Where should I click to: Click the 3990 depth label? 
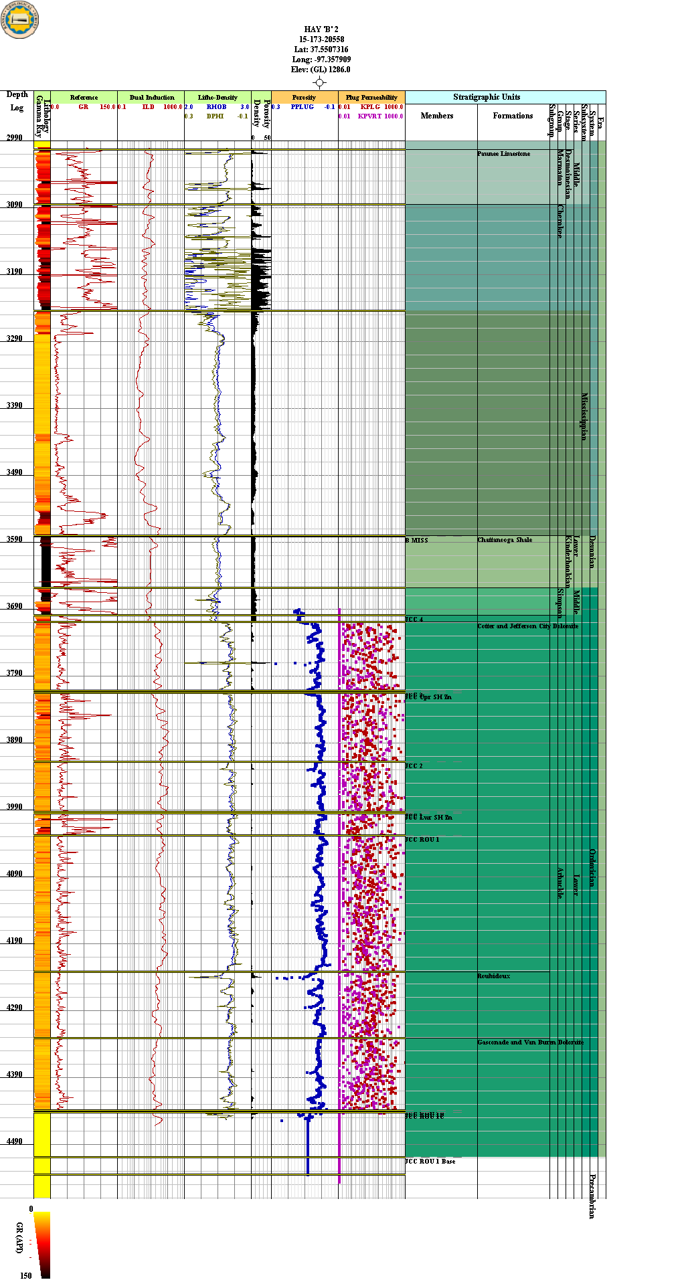click(x=15, y=806)
